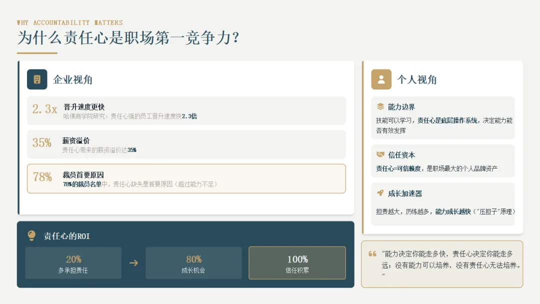540x304 pixels.
Task: Click the person icon beside 个人视角
Action: click(381, 79)
